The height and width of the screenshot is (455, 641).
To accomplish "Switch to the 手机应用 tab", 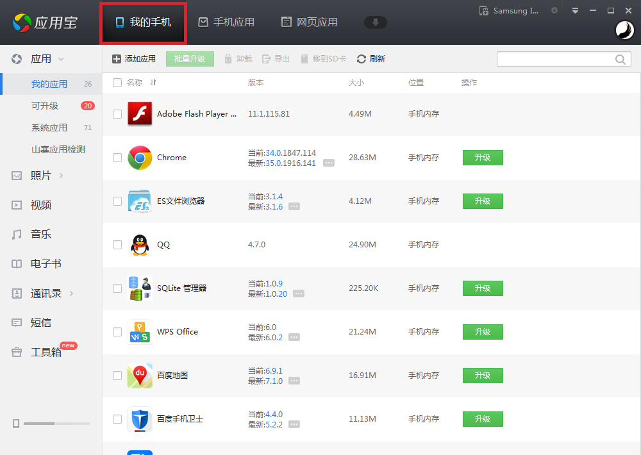I will (x=226, y=22).
